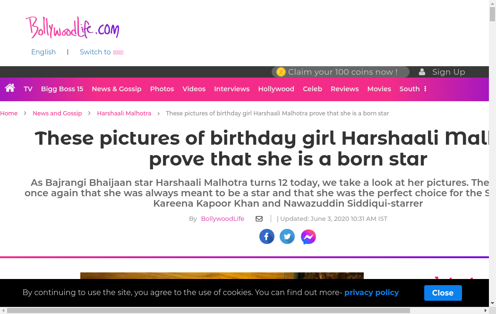
Task: Close the cookie notice banner
Action: 443,293
